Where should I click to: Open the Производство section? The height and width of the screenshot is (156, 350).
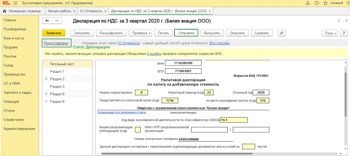point(14,75)
